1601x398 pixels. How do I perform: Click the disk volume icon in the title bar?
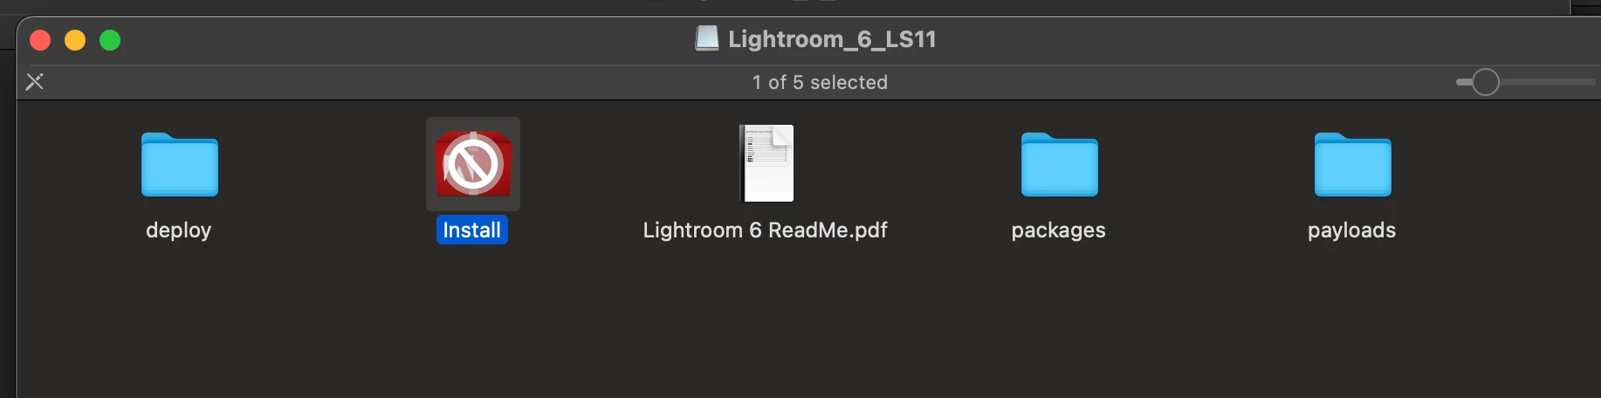(x=707, y=38)
